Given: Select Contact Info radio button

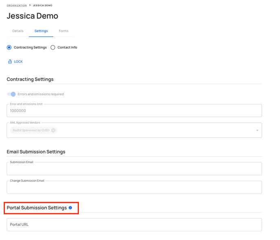Looking at the screenshot, I should tap(53, 48).
